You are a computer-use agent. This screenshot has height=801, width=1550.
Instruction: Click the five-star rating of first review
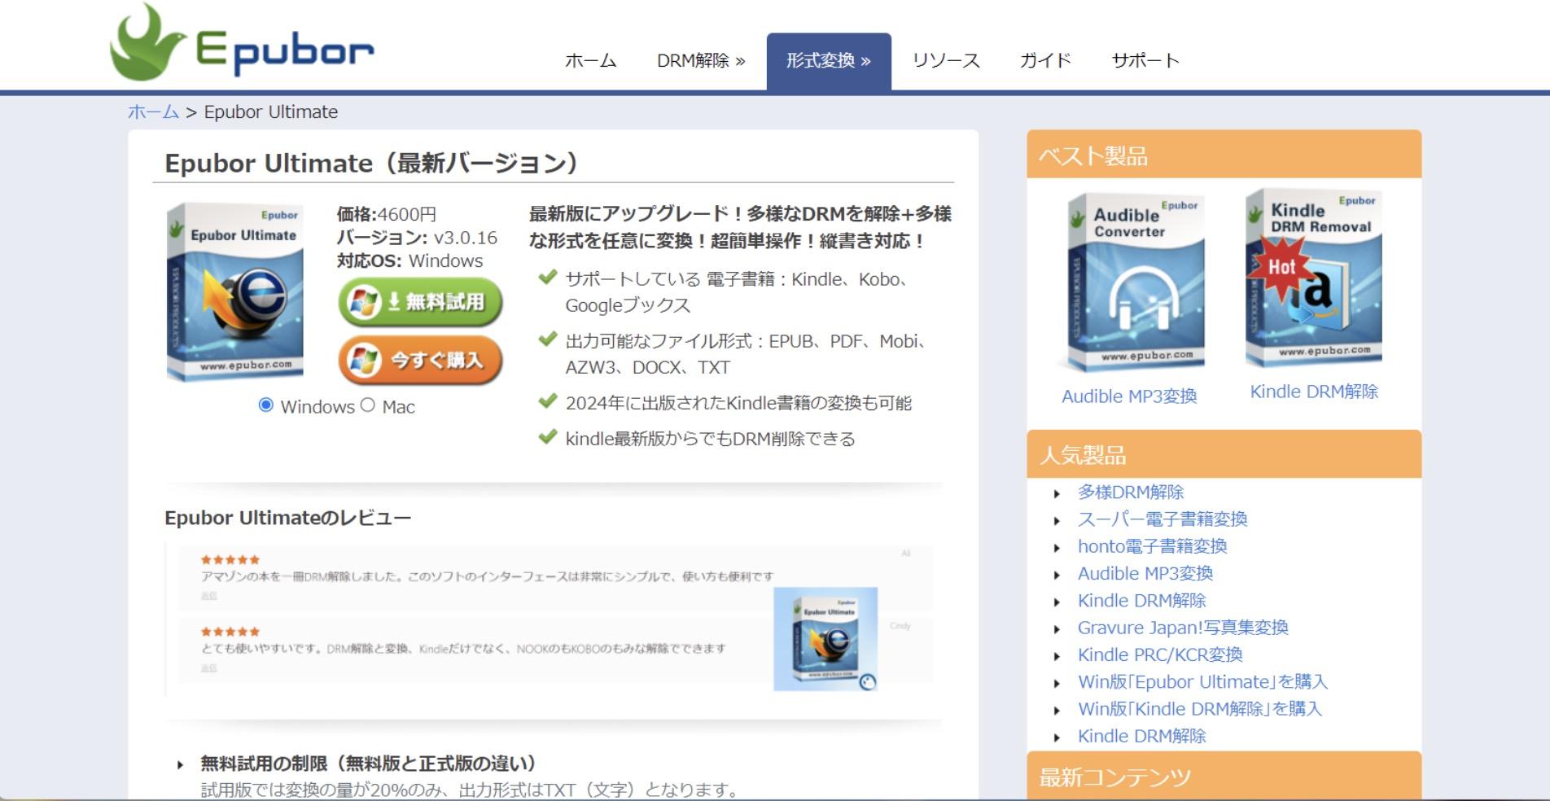coord(230,559)
